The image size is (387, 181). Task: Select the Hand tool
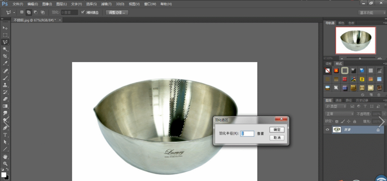(5, 157)
